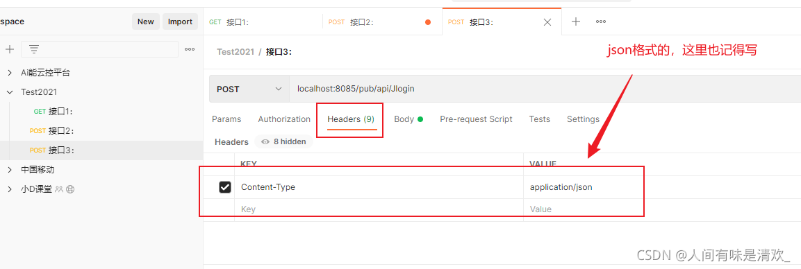Screen dimensions: 801x269
Task: Open the Tests tab
Action: point(540,119)
